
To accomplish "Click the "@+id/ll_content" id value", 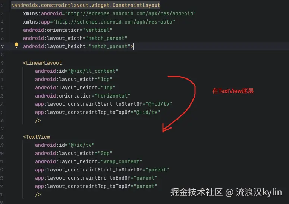I will click(x=93, y=71).
